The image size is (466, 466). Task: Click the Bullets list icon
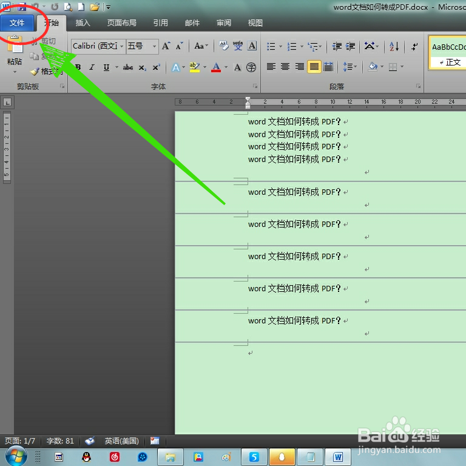click(271, 46)
